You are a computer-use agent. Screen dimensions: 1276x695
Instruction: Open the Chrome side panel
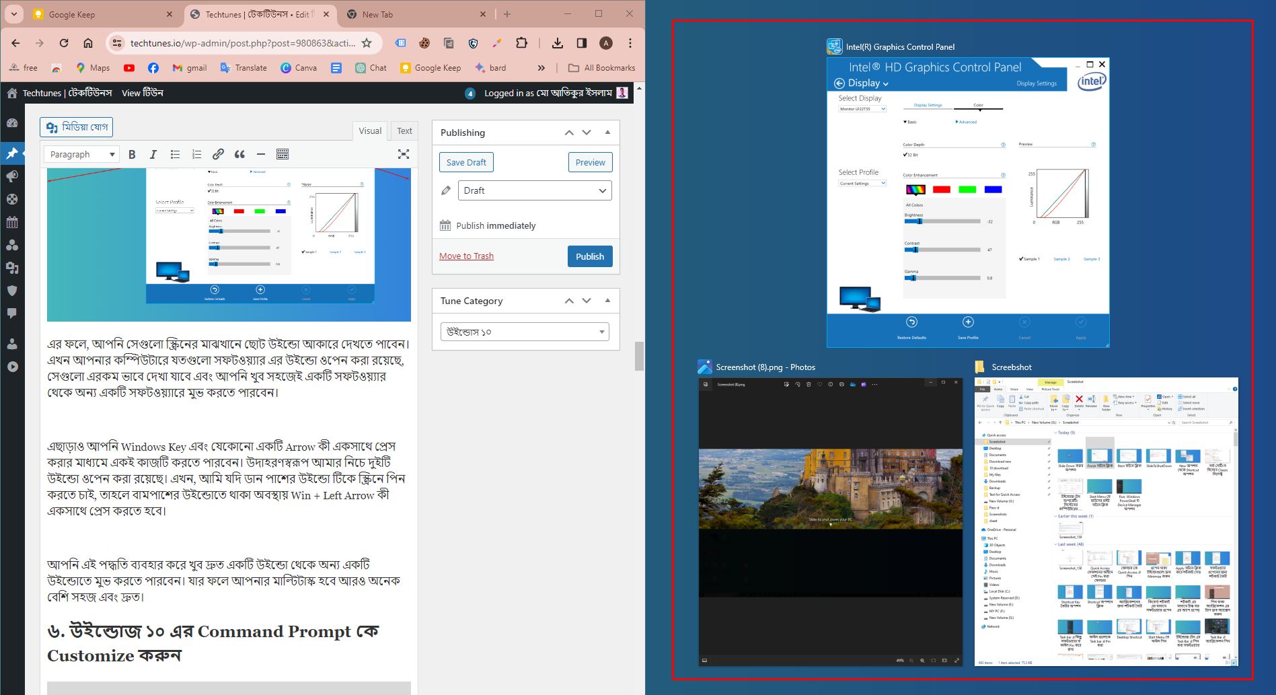pyautogui.click(x=582, y=43)
